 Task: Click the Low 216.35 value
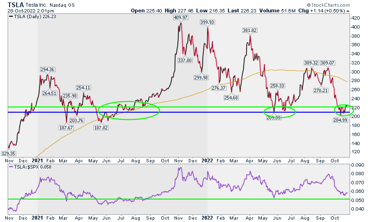210,11
